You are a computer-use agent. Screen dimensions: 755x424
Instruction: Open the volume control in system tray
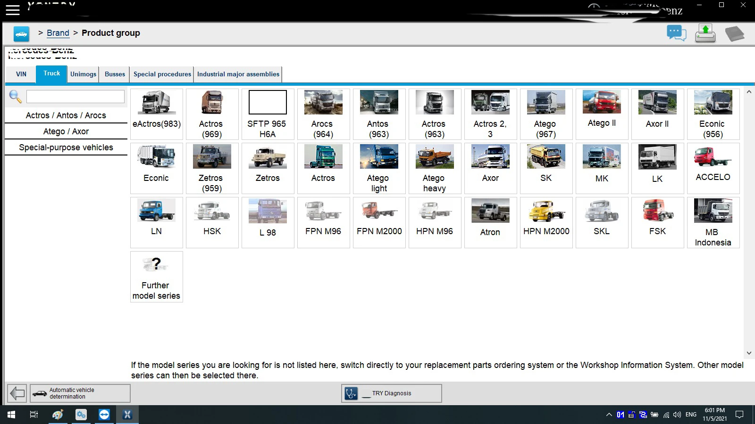tap(677, 415)
